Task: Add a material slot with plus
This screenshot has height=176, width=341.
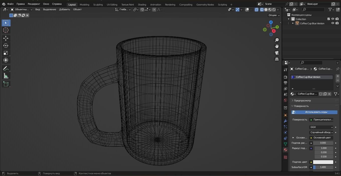Action: 337,76
